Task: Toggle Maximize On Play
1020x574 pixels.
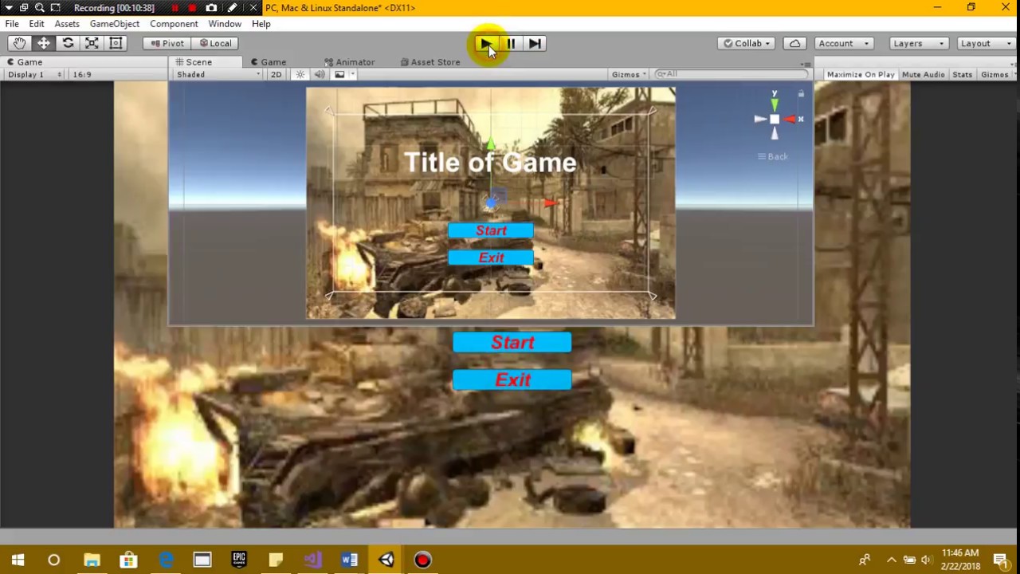Action: point(861,74)
